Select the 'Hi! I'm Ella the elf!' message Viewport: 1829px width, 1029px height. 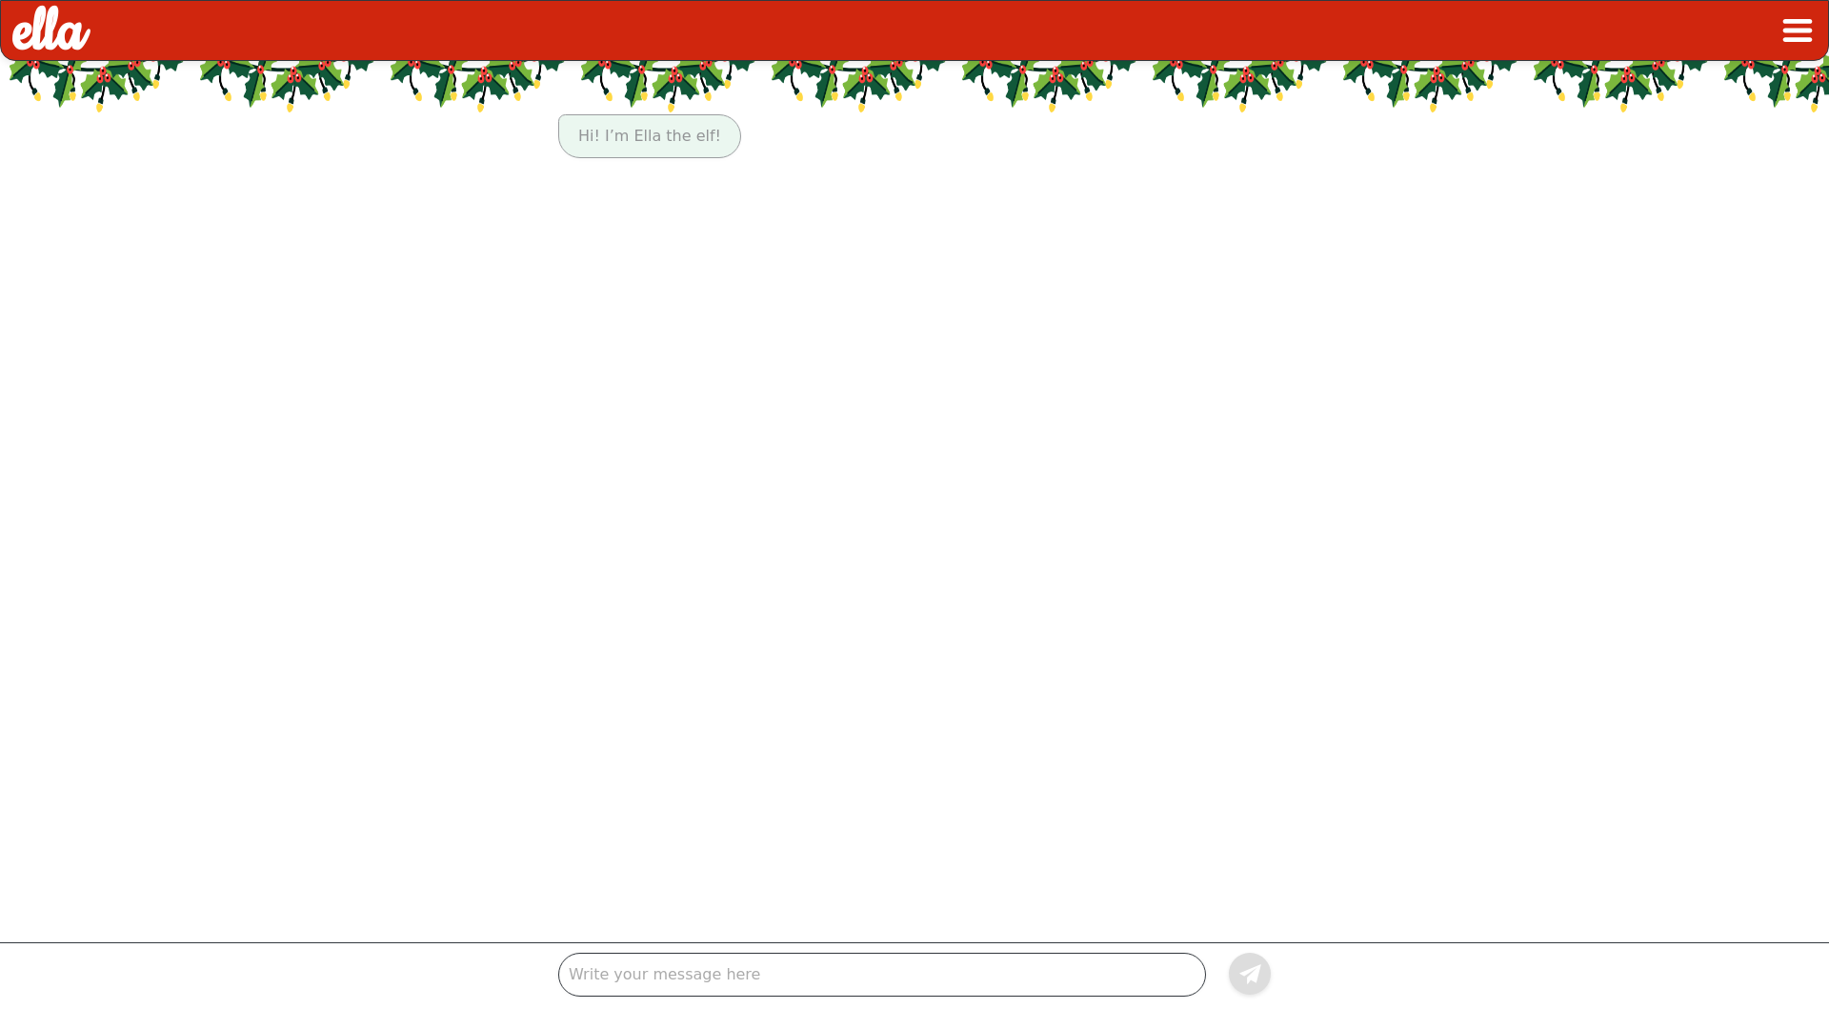click(649, 136)
